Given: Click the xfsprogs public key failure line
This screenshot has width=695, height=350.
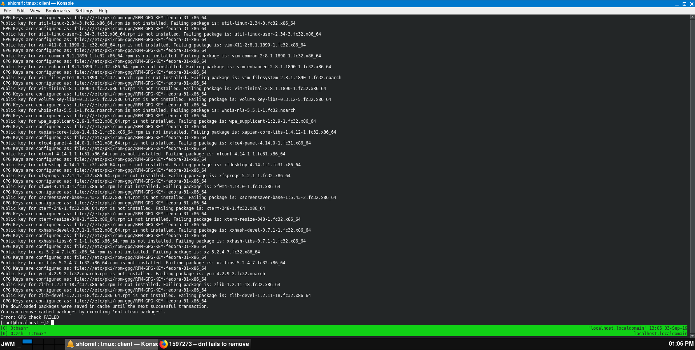Looking at the screenshot, I should click(x=145, y=176).
